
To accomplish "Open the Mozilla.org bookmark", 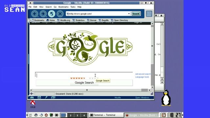I will click(64, 20).
